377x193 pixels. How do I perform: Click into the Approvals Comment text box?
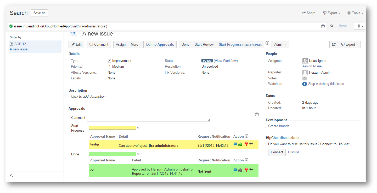[148, 117]
